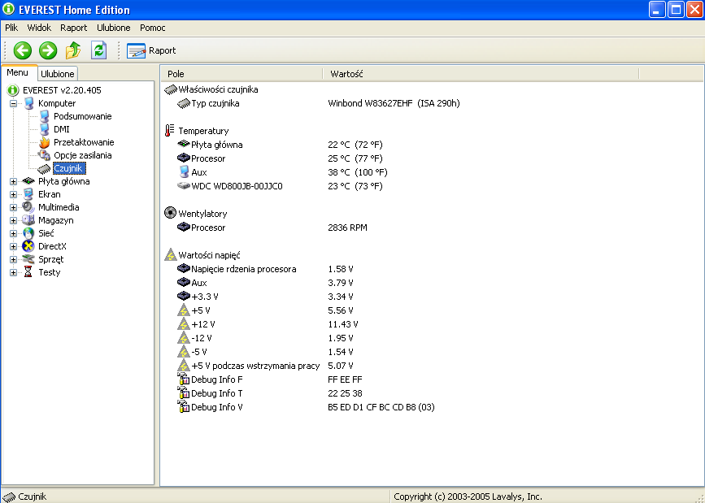Switch to the Menu tab
This screenshot has height=503, width=705.
pos(18,73)
